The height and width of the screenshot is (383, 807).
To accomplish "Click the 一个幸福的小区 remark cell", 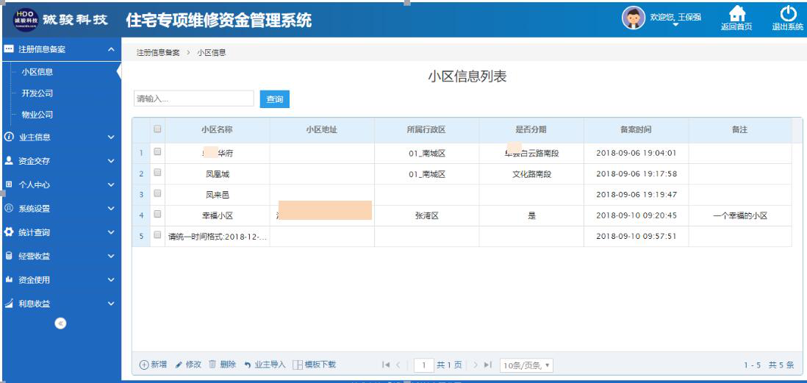I will (740, 215).
